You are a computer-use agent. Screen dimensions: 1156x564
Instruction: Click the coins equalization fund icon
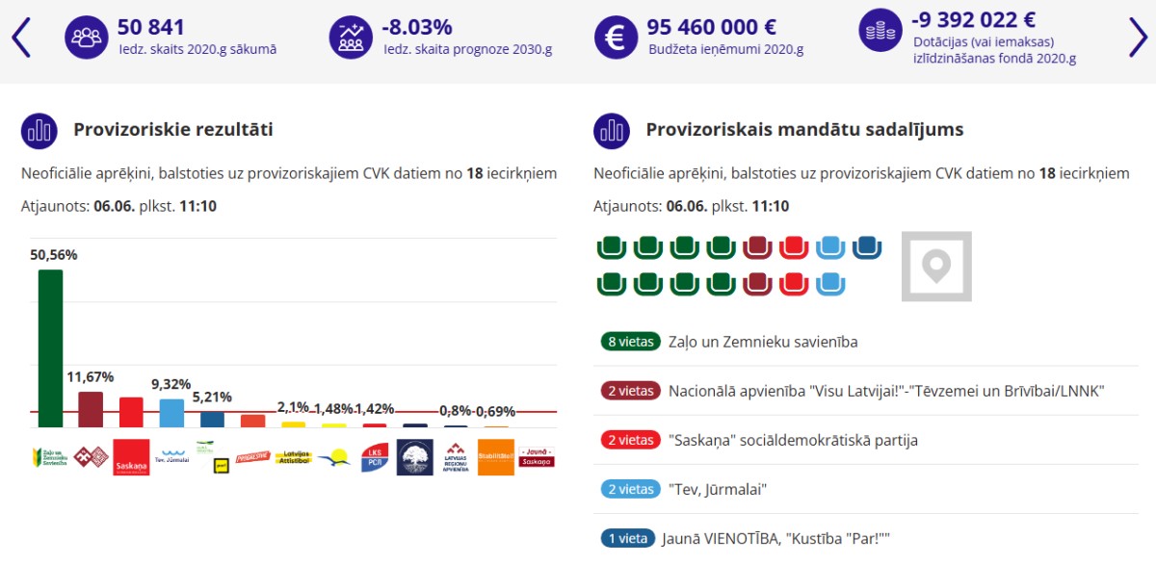coord(879,33)
